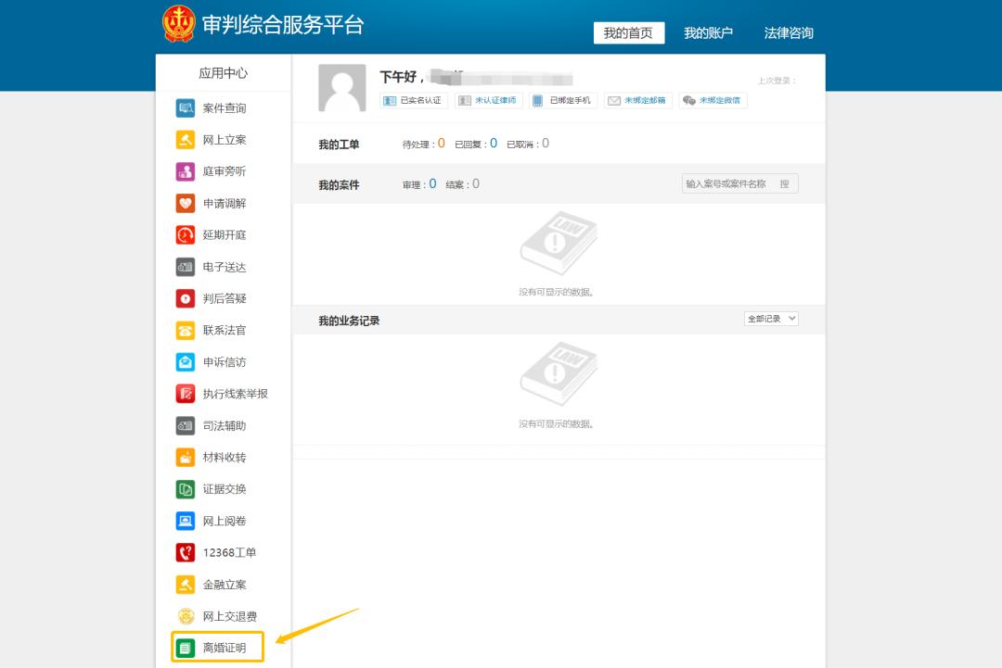Open the 延期开庭 clock icon
The height and width of the screenshot is (668, 1002).
tap(186, 235)
